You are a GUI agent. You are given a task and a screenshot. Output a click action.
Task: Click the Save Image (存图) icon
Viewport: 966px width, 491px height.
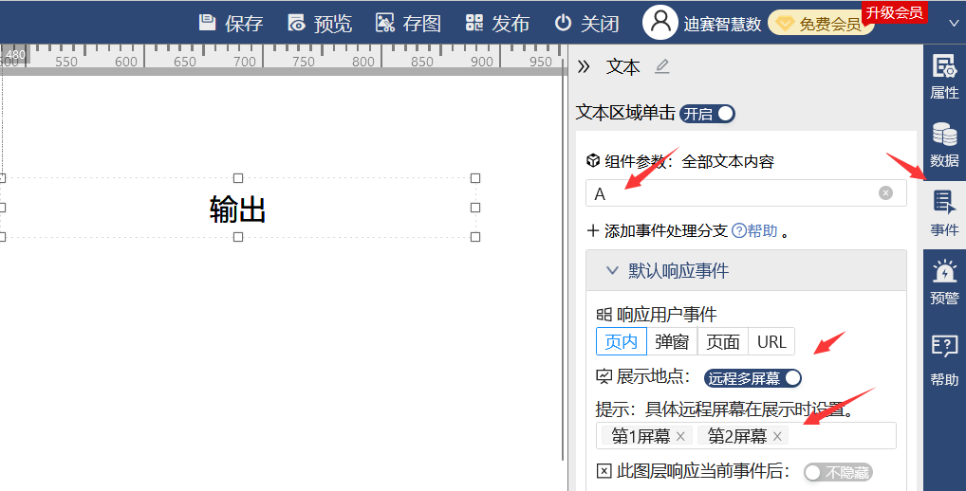click(x=385, y=23)
